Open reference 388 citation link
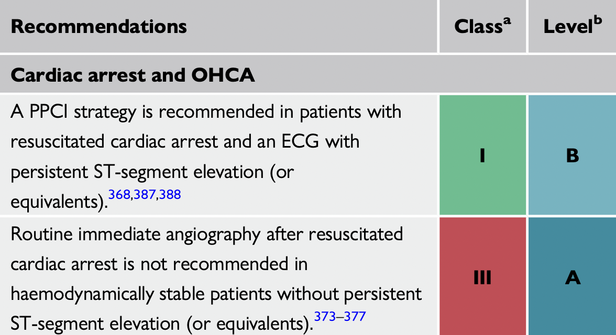 tap(170, 195)
